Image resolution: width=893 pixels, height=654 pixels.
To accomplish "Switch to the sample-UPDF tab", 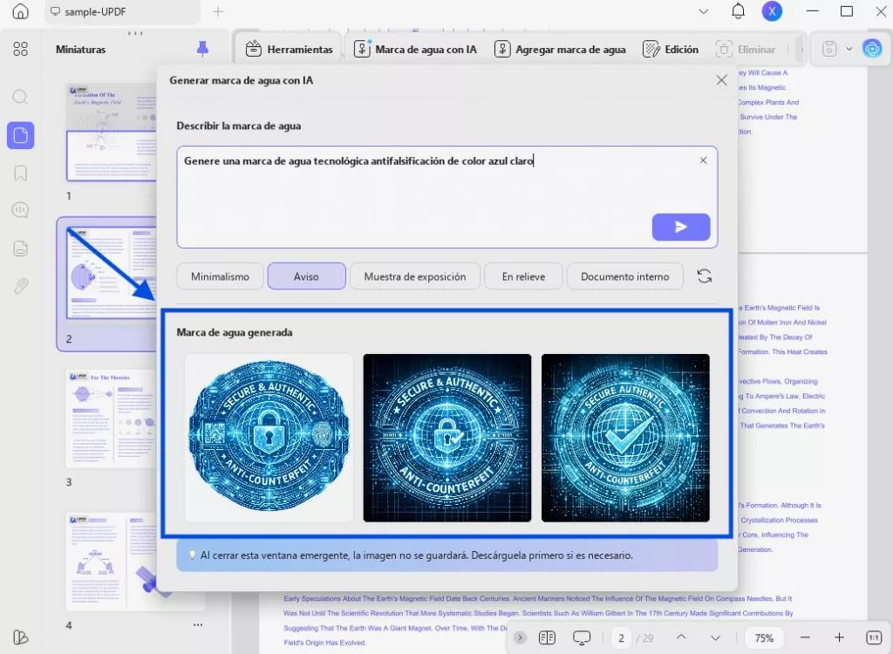I will (x=122, y=11).
